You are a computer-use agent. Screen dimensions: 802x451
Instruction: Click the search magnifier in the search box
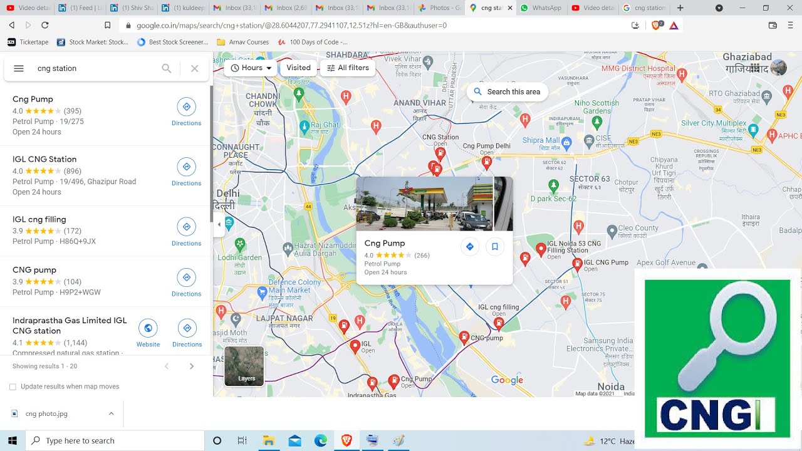tap(167, 68)
